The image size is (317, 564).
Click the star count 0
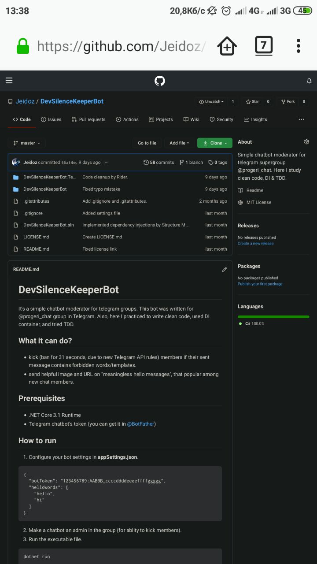coord(268,101)
